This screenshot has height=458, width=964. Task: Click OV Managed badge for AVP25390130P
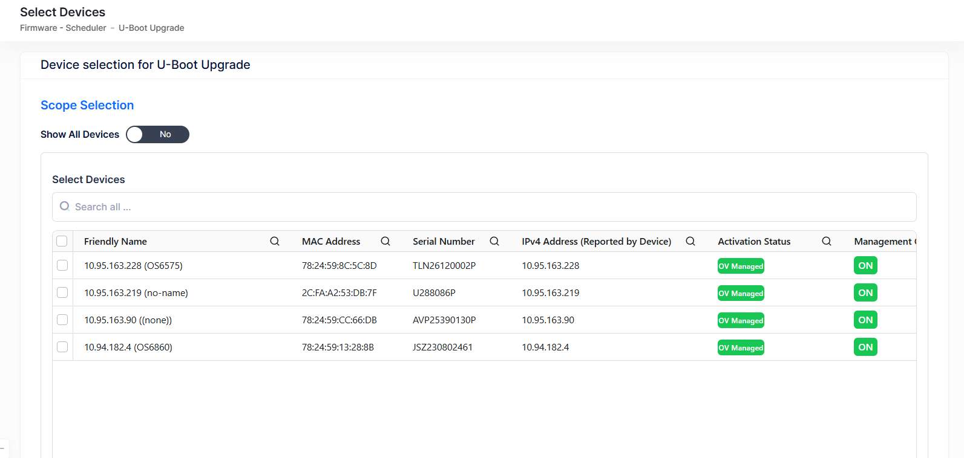741,320
